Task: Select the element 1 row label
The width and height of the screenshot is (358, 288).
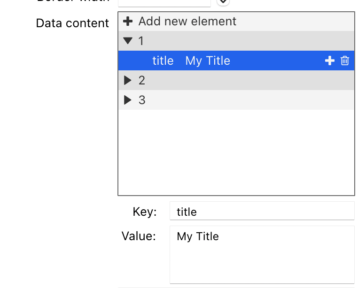Action: [x=141, y=41]
